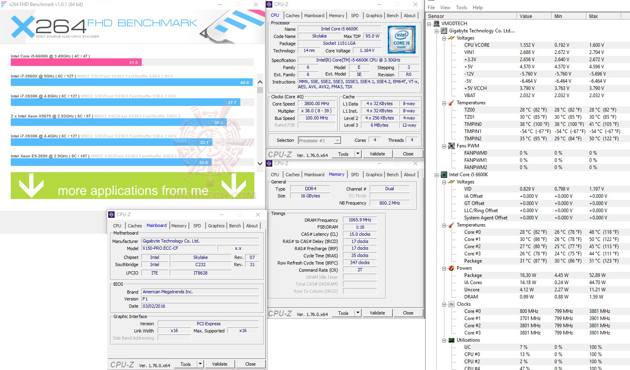This screenshot has width=630, height=370.
Task: Click the VMODTECH computer icon in the sensor tree
Action: (437, 24)
